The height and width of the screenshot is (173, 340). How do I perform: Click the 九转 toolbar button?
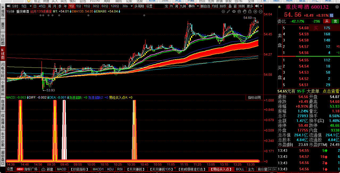pos(183,6)
